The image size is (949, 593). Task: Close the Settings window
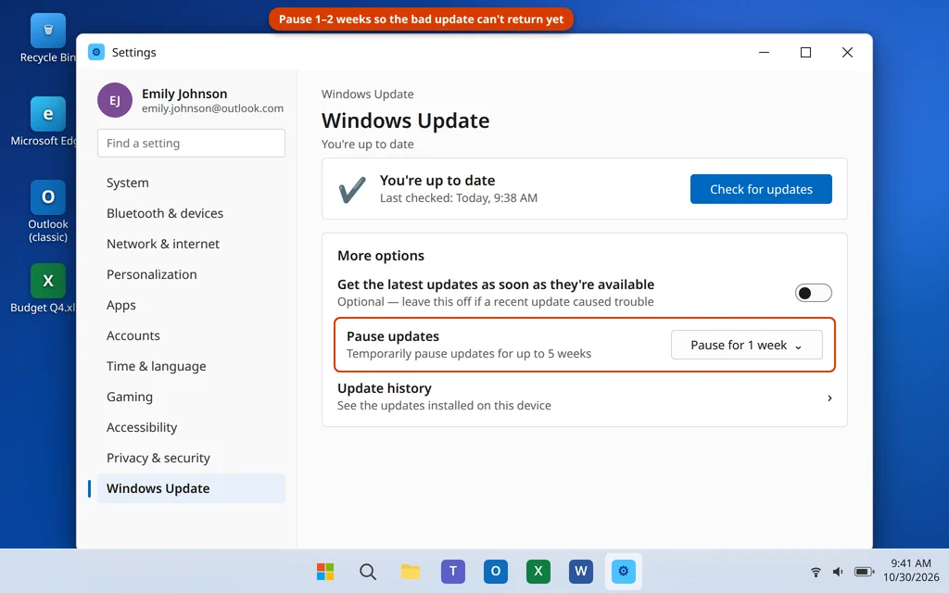point(847,52)
